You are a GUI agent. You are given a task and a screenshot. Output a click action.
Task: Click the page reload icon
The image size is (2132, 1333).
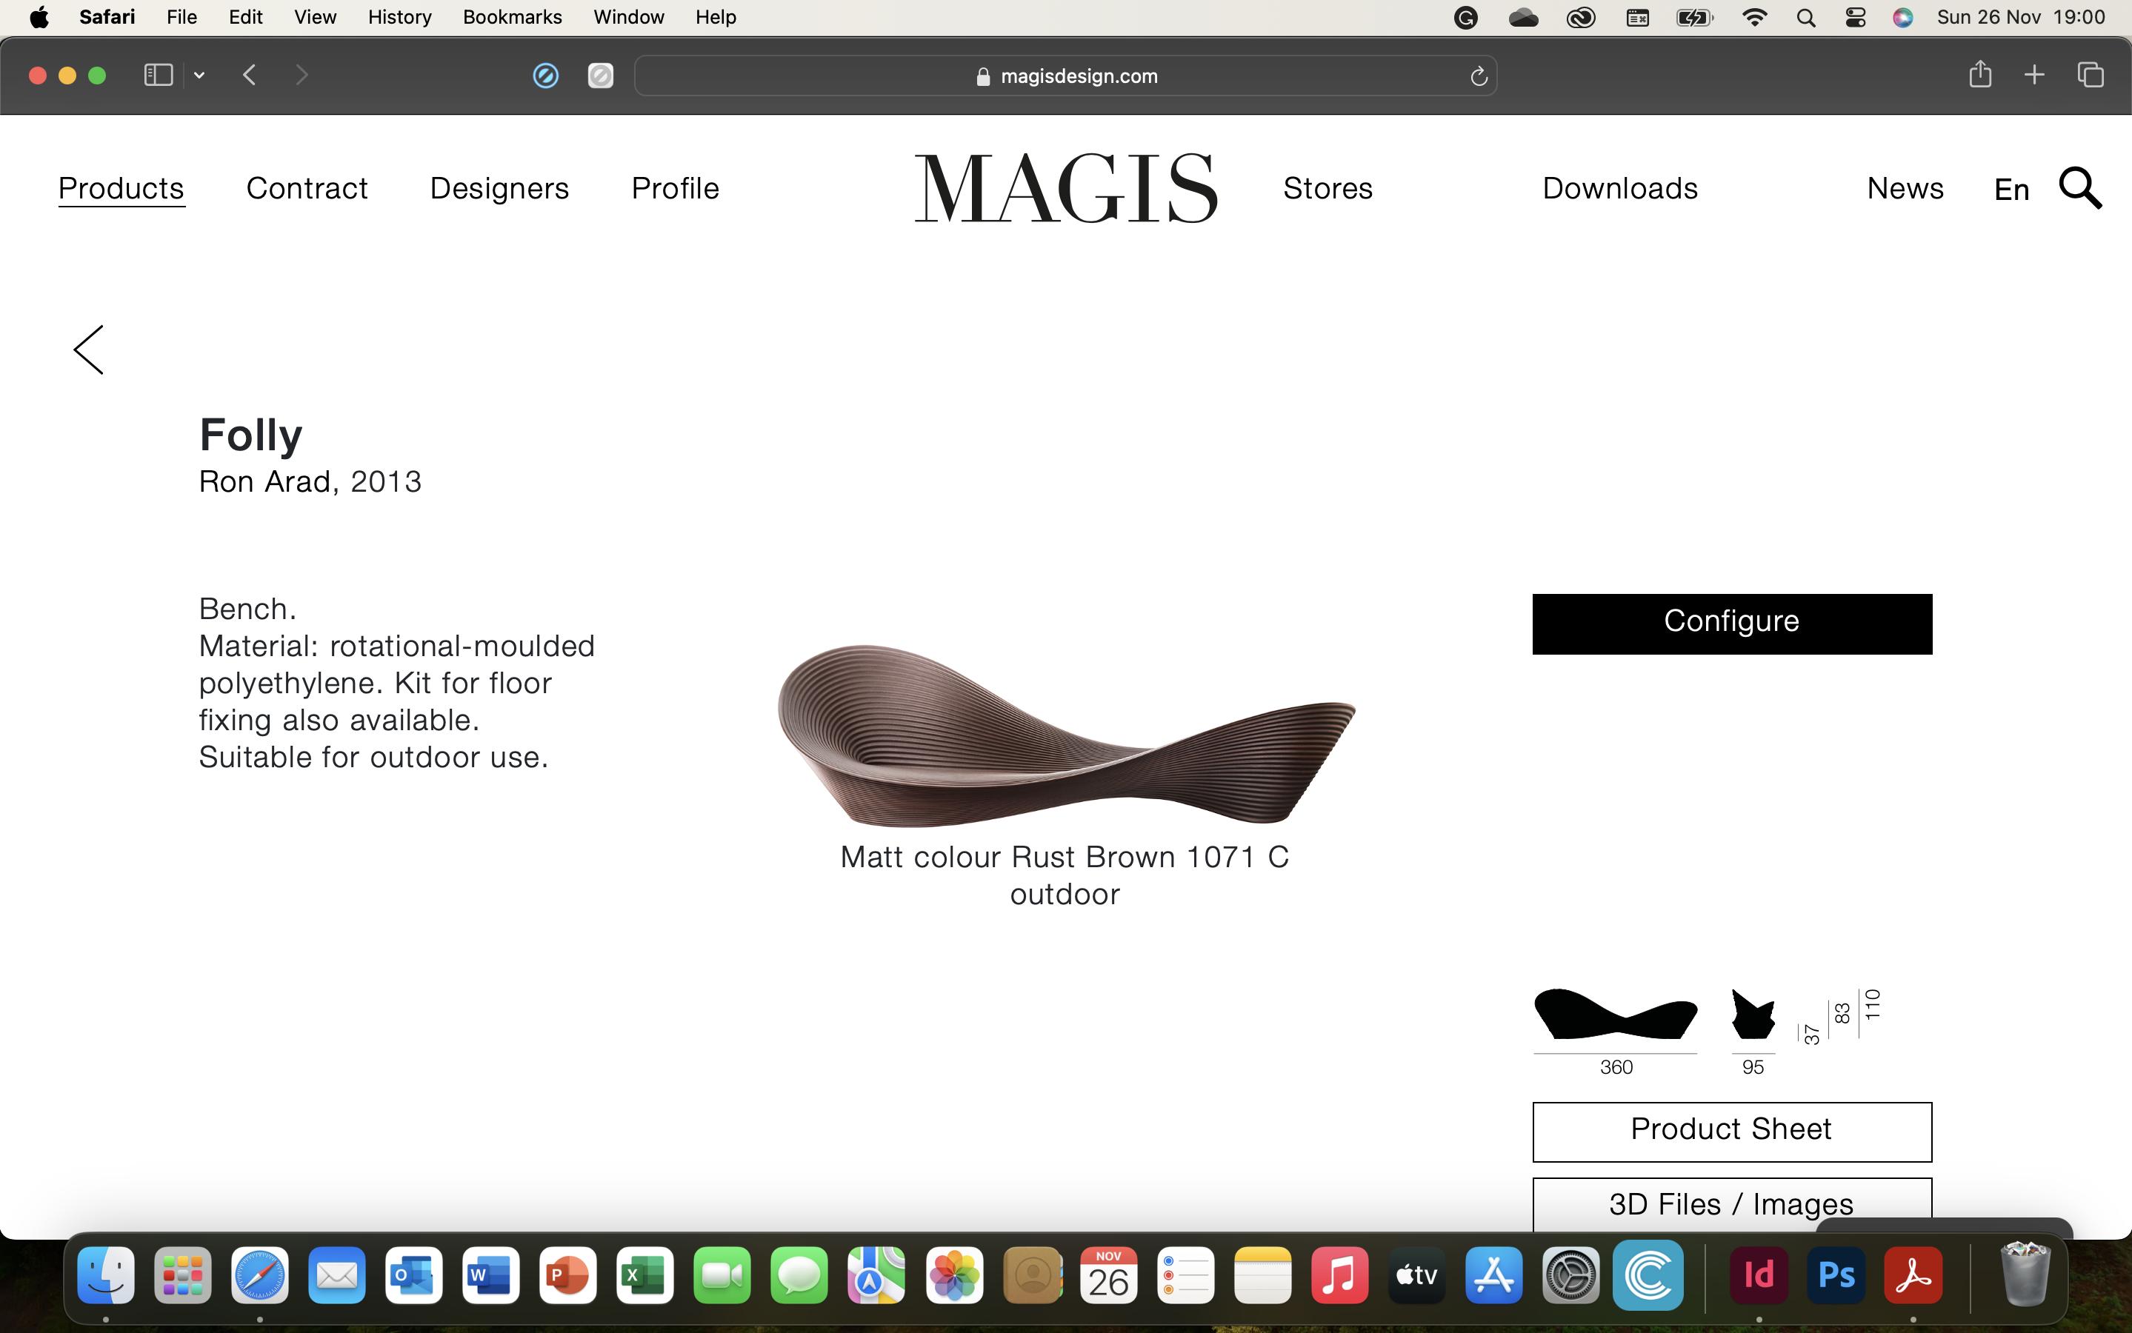pos(1479,77)
